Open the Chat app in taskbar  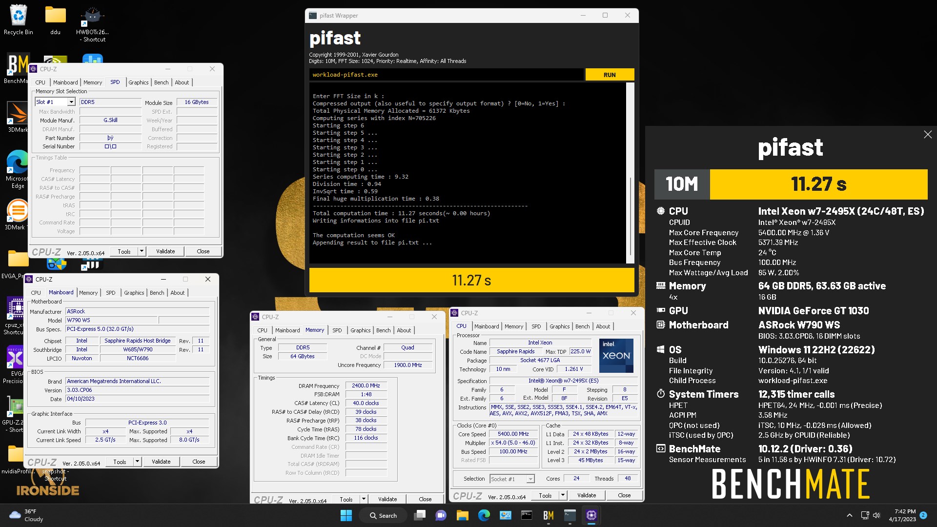pos(441,515)
